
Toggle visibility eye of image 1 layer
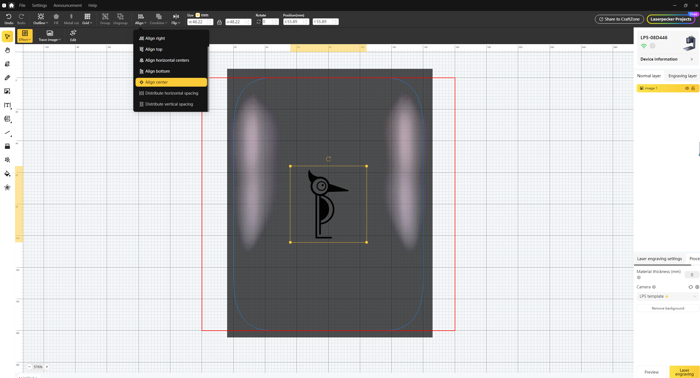(x=687, y=88)
